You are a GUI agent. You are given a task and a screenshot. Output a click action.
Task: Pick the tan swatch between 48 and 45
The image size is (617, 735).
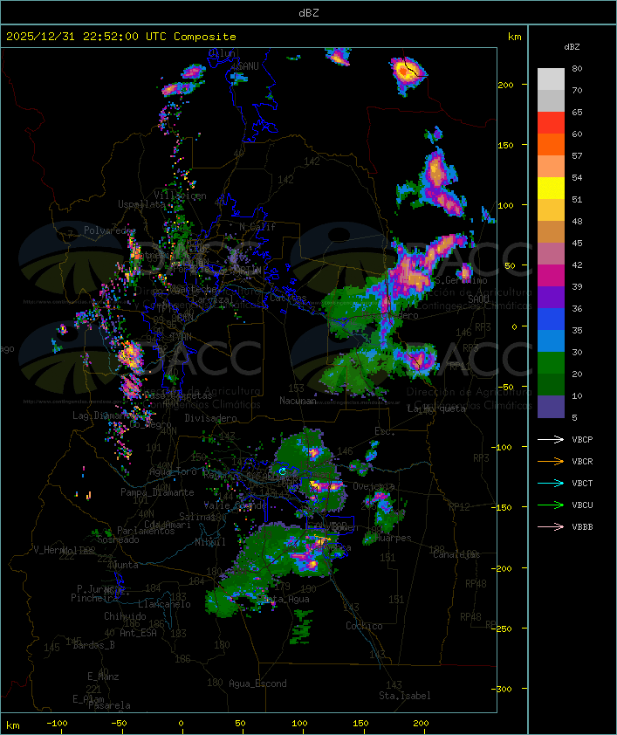click(551, 232)
